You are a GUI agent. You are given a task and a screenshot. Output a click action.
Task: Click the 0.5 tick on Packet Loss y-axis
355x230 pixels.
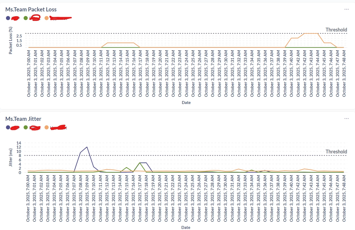19,45
